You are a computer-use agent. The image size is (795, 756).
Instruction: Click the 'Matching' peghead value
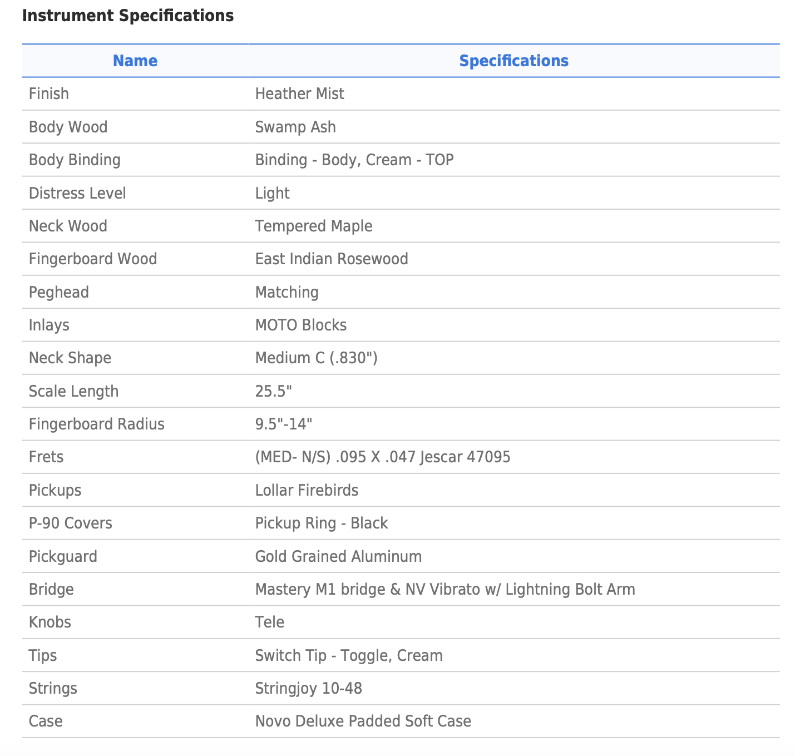287,292
